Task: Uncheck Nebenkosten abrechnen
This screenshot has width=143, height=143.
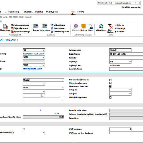Action: coord(110,80)
